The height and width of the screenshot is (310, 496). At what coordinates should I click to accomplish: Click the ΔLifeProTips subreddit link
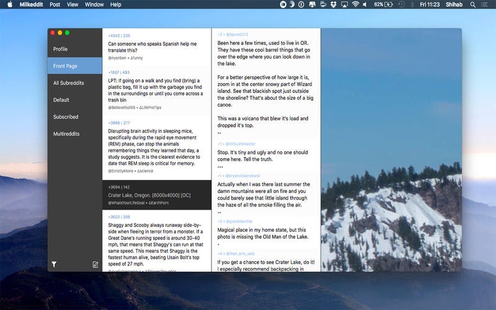click(x=150, y=107)
